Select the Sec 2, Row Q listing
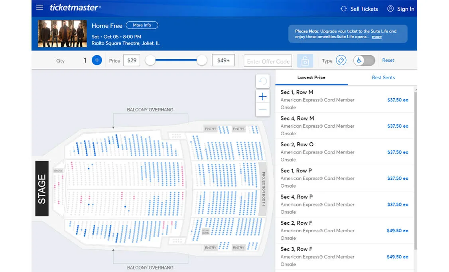449x272 pixels. pos(345,152)
